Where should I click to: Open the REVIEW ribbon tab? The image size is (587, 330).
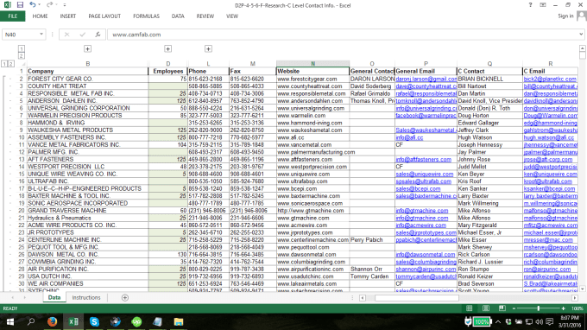pyautogui.click(x=205, y=16)
